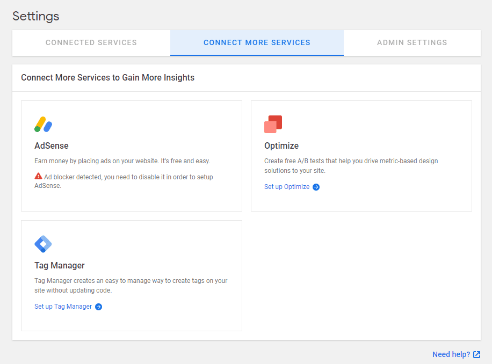This screenshot has height=364, width=492.
Task: Click the ad blocker detected warning message
Action: [x=124, y=178]
